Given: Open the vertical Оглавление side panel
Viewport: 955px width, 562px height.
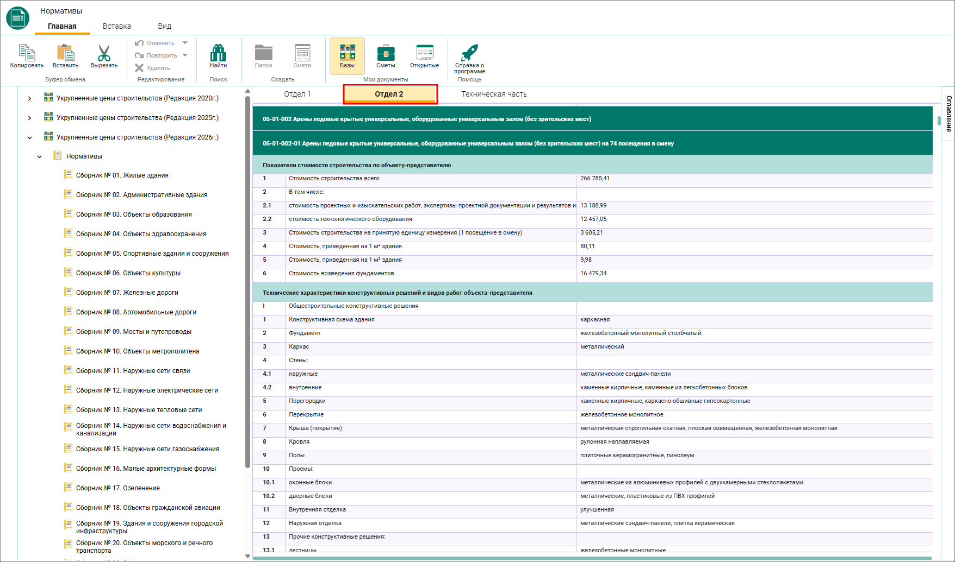Looking at the screenshot, I should pos(948,114).
